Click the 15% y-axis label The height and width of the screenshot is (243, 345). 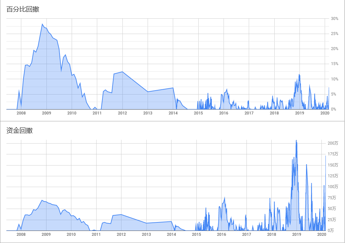click(x=335, y=64)
